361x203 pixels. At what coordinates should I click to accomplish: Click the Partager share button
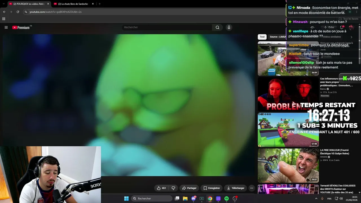tap(189, 188)
